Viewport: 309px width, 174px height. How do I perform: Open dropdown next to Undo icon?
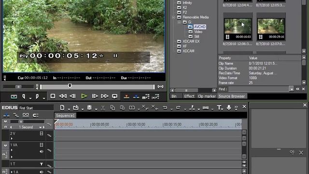click(x=171, y=109)
